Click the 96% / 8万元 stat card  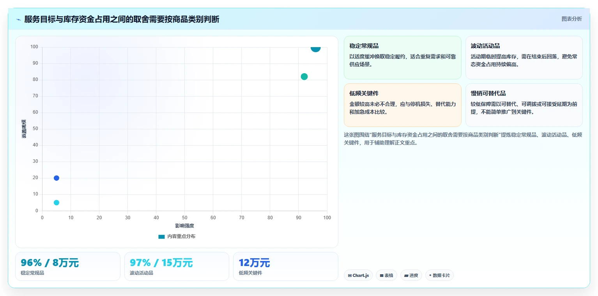68,266
